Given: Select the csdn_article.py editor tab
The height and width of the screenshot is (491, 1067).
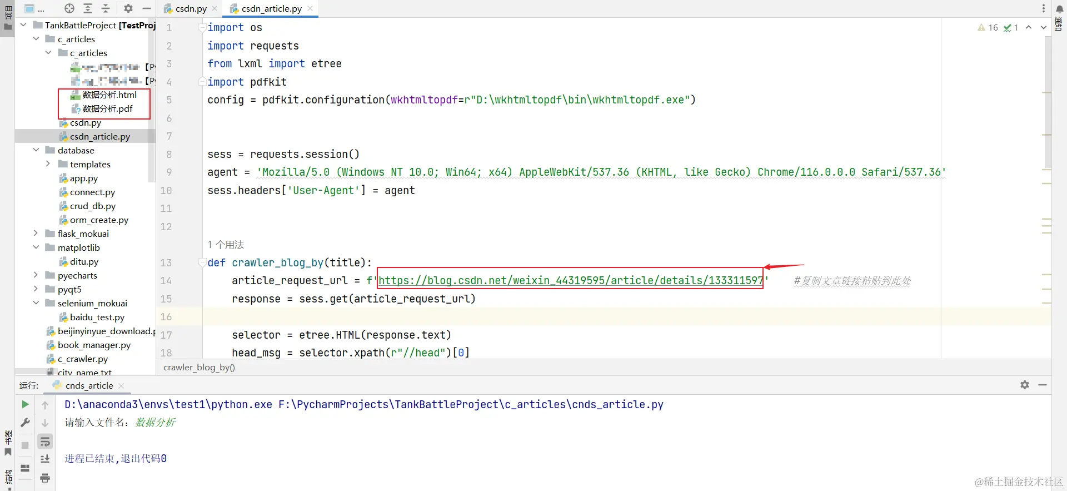Looking at the screenshot, I should pyautogui.click(x=271, y=8).
